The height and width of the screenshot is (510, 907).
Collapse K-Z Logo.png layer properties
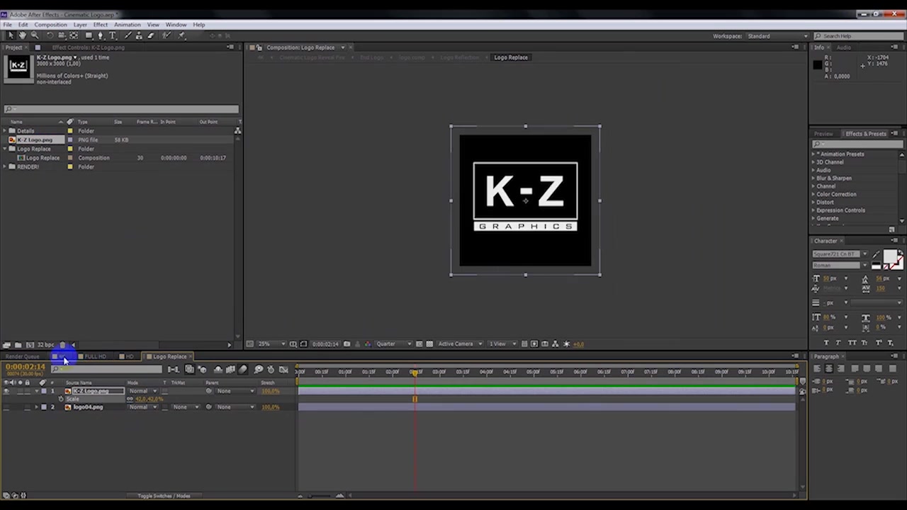click(36, 391)
